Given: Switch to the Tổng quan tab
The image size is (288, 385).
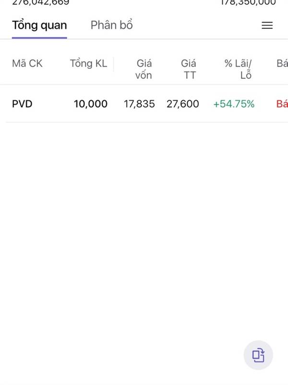Looking at the screenshot, I should [x=39, y=25].
